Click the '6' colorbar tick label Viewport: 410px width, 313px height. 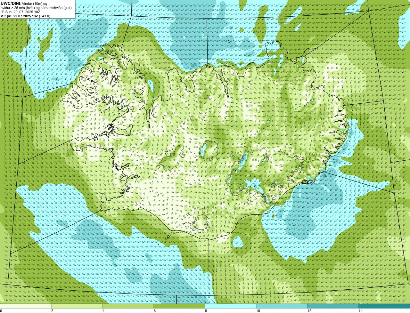click(x=154, y=311)
